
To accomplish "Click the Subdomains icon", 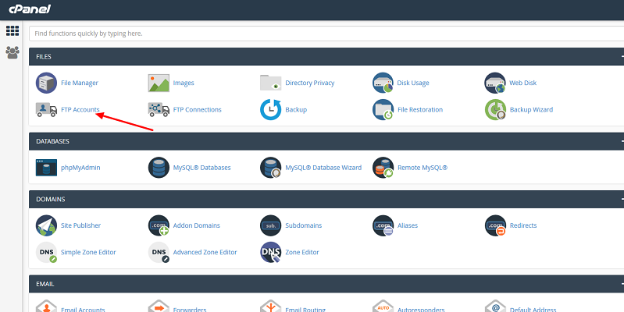I will pyautogui.click(x=270, y=225).
